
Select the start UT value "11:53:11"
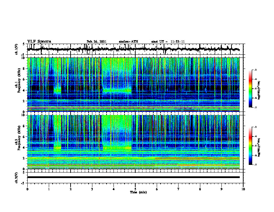point(177,42)
